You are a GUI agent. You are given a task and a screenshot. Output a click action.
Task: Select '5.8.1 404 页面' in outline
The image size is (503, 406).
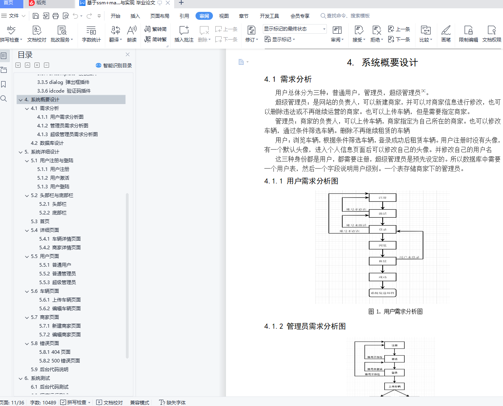[55, 352]
